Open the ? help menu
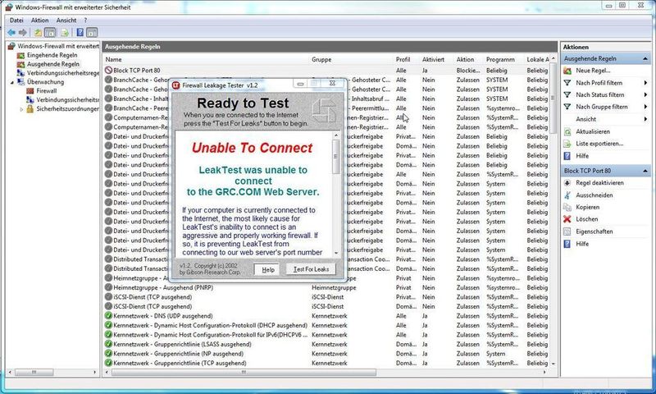Viewport: 656px width, 394px height. tap(85, 20)
